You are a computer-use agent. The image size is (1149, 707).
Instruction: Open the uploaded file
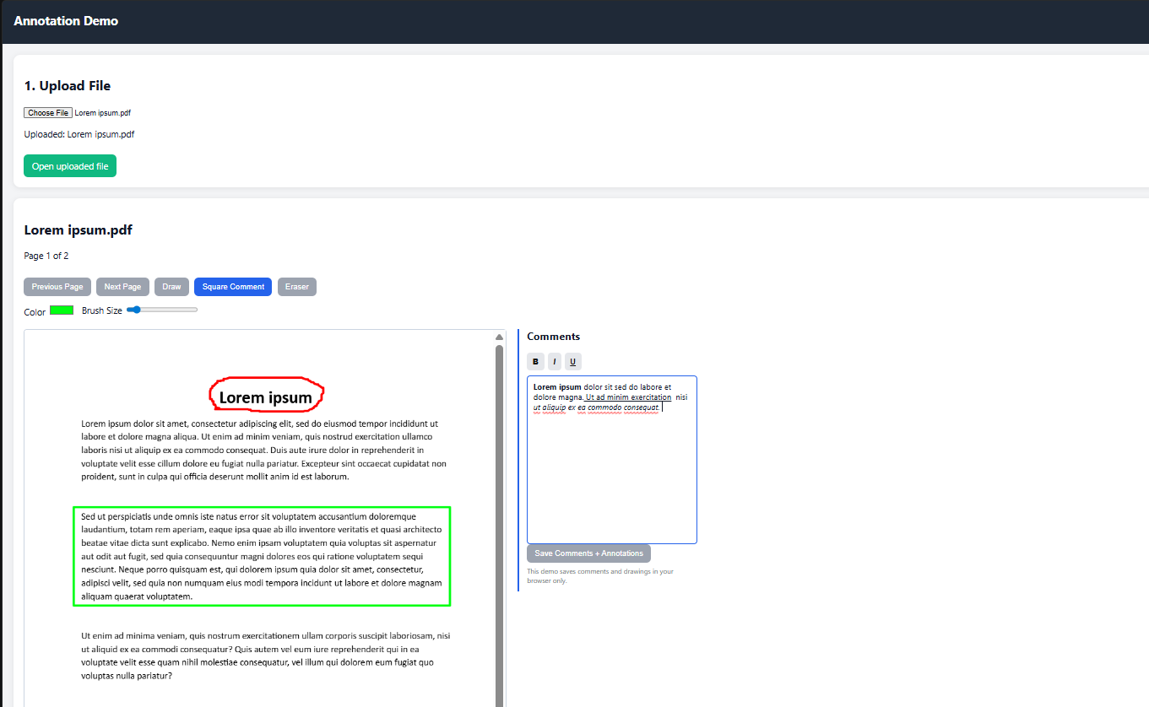tap(70, 166)
